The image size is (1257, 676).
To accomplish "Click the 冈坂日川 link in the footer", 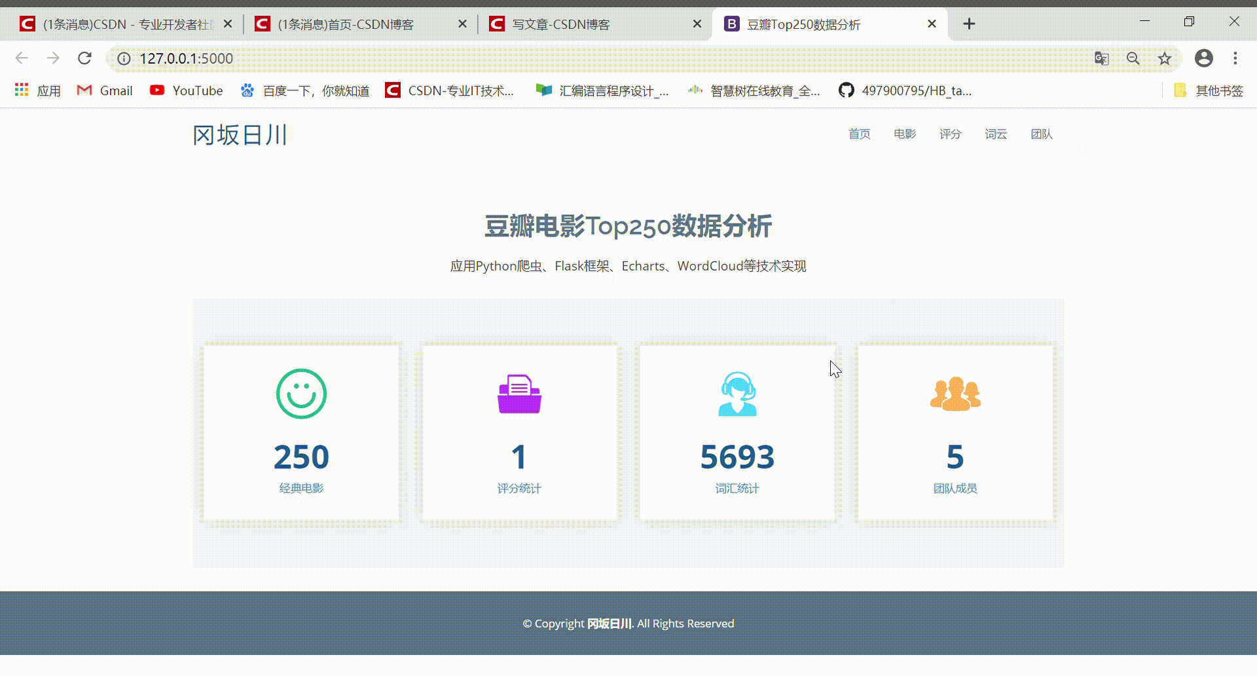I will tap(610, 624).
